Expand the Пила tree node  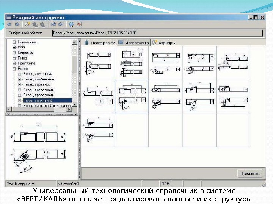point(14,58)
